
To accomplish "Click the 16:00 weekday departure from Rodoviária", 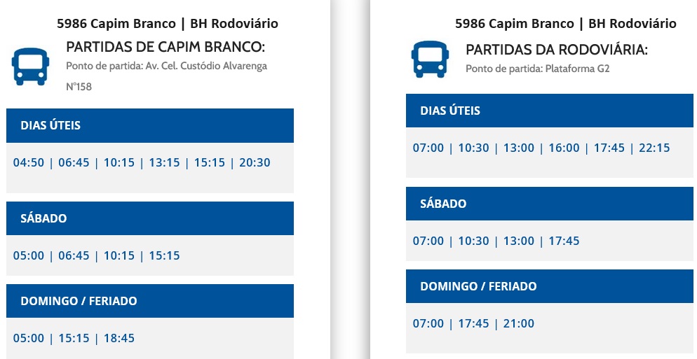I will pos(564,148).
